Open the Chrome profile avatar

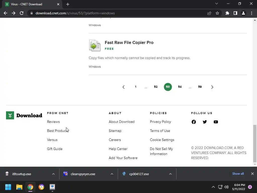243,13
